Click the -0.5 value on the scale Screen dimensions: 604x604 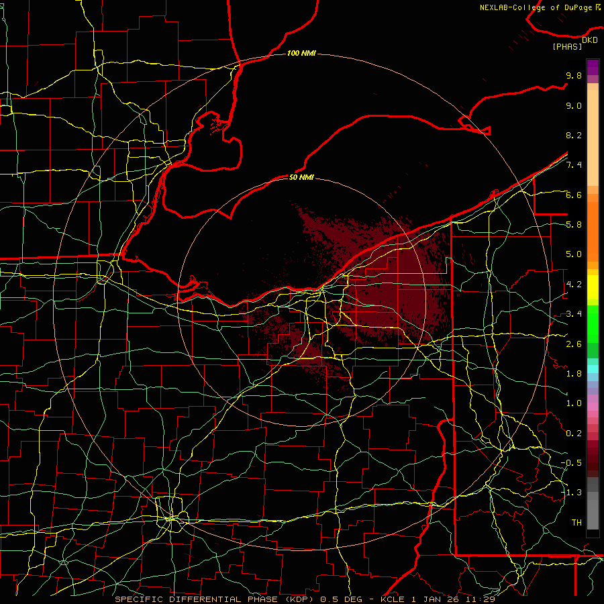coord(571,463)
